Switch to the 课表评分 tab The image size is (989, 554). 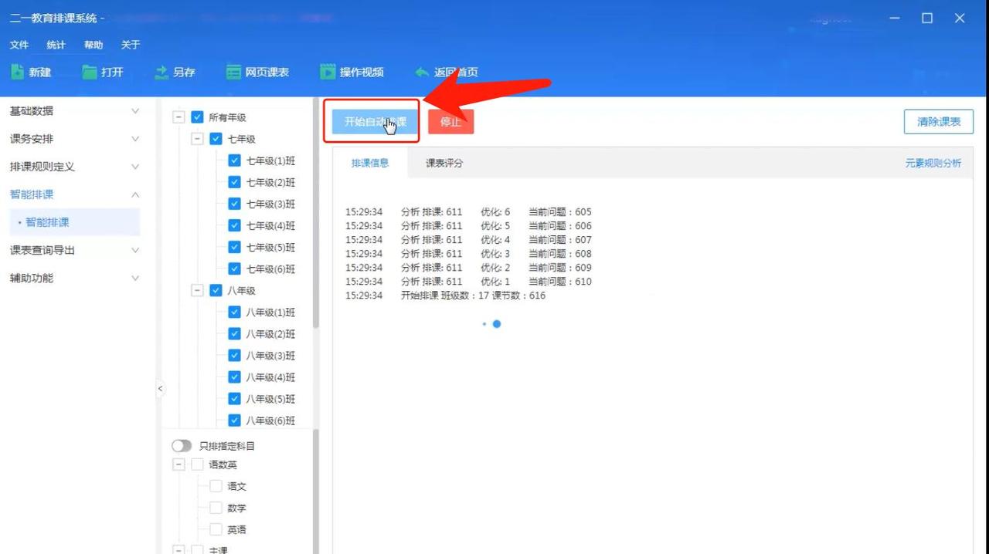444,163
